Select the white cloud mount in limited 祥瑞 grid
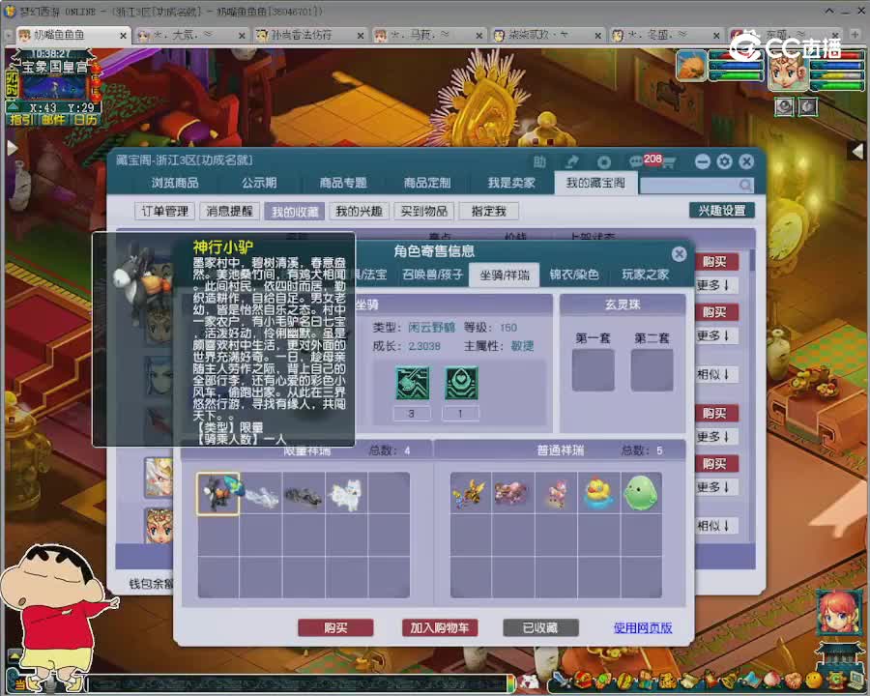Screen dimensions: 870x696 point(261,493)
